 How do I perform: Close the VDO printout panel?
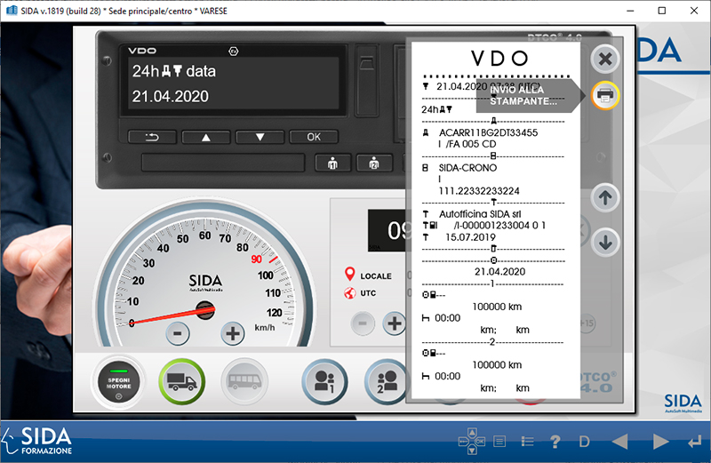(605, 60)
